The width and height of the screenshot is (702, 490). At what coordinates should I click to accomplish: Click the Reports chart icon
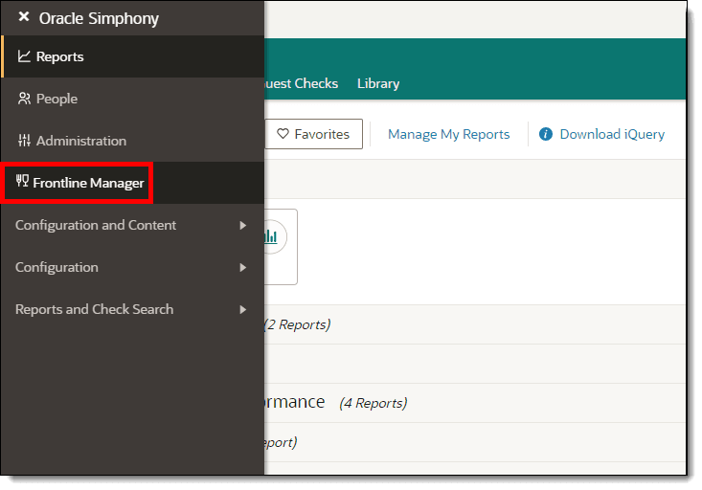click(x=24, y=56)
